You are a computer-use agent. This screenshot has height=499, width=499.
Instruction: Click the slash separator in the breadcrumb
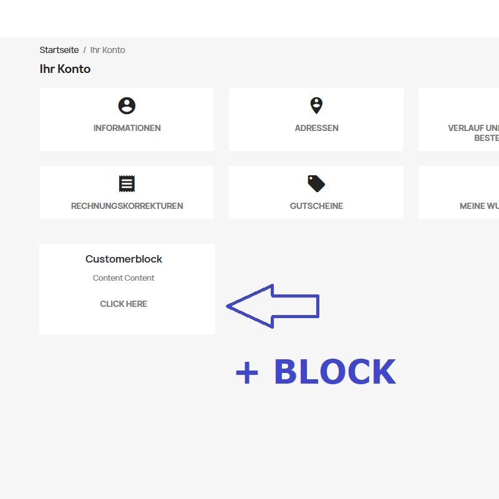coord(85,51)
